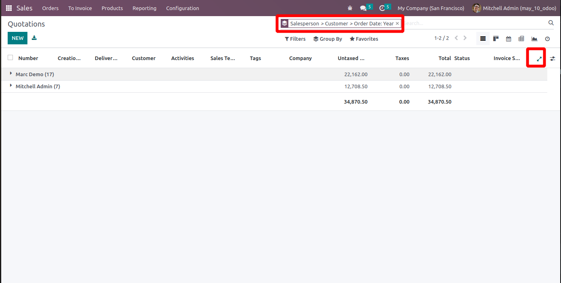Screen dimensions: 561x283
Task: Tick the select-all records checkbox
Action: coord(10,58)
